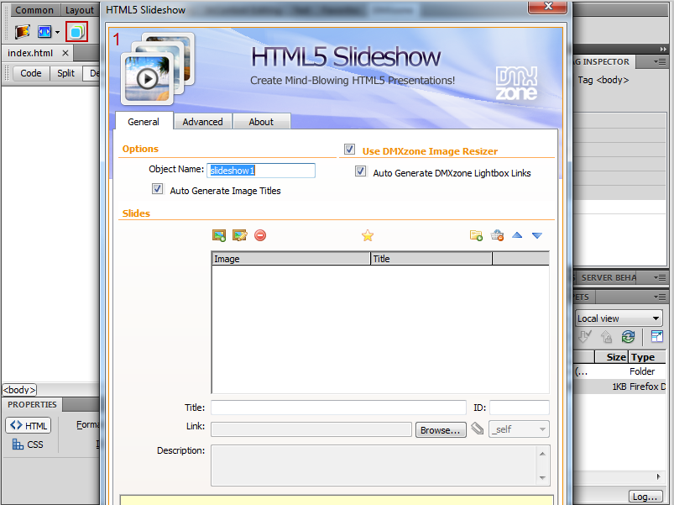Click the film strip insert icon
The height and width of the screenshot is (505, 674).
23,32
